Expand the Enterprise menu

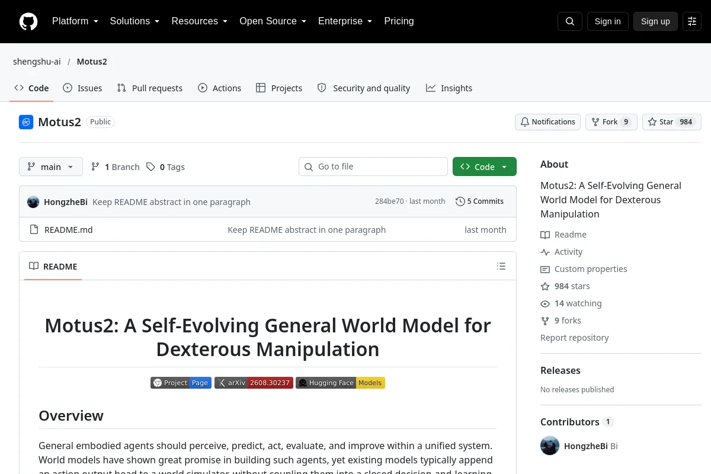point(345,21)
